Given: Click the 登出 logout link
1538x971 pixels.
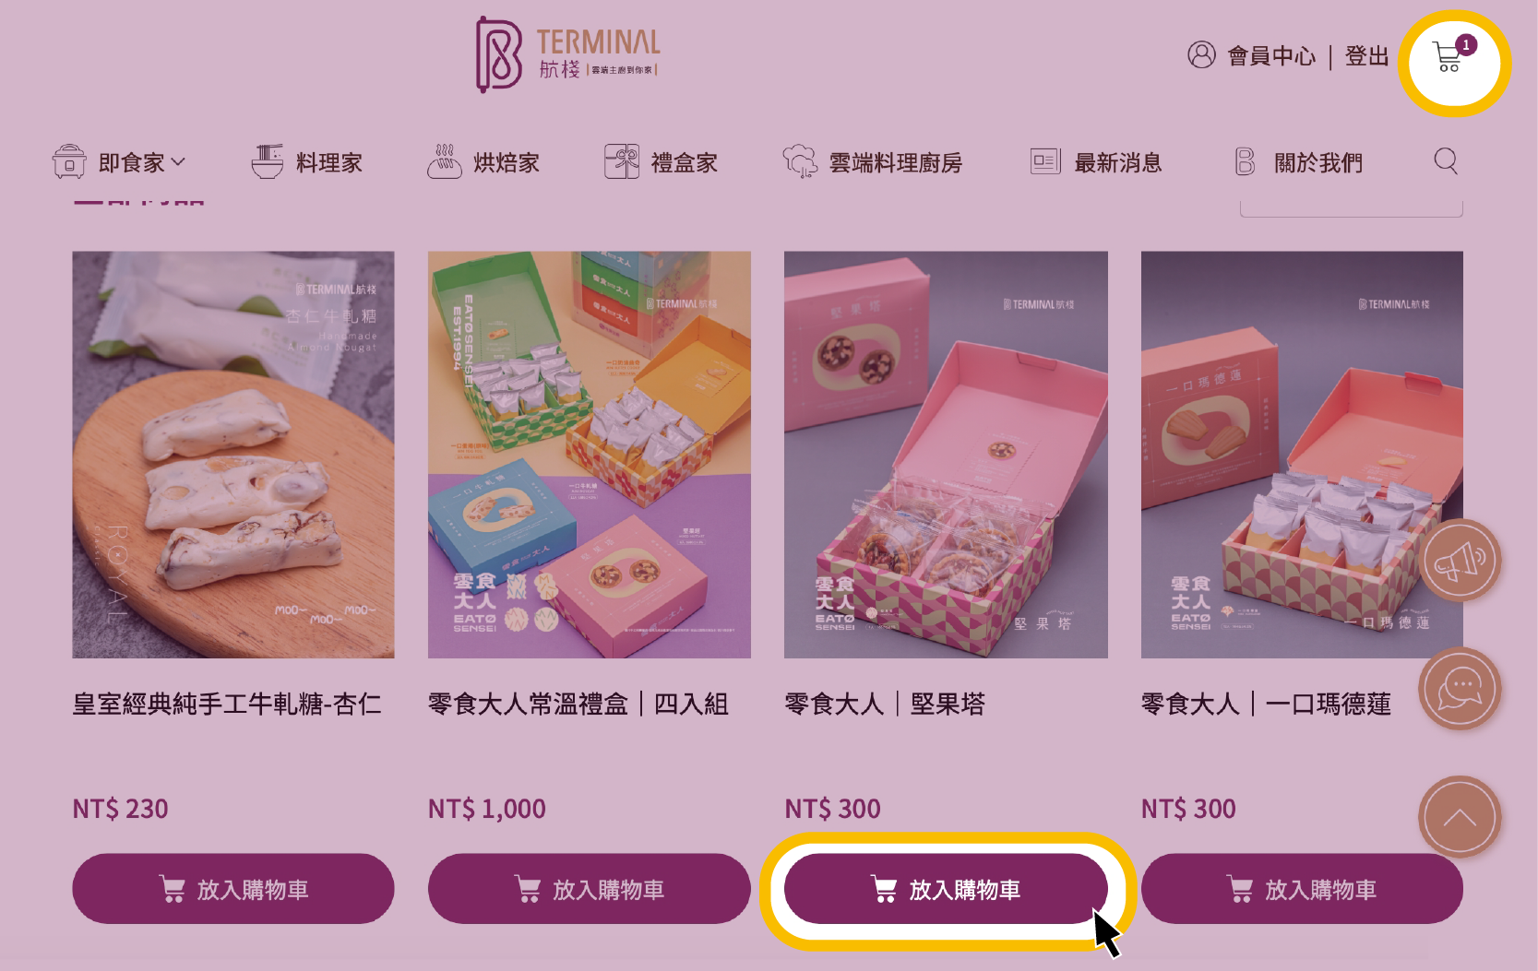Looking at the screenshot, I should (x=1366, y=56).
